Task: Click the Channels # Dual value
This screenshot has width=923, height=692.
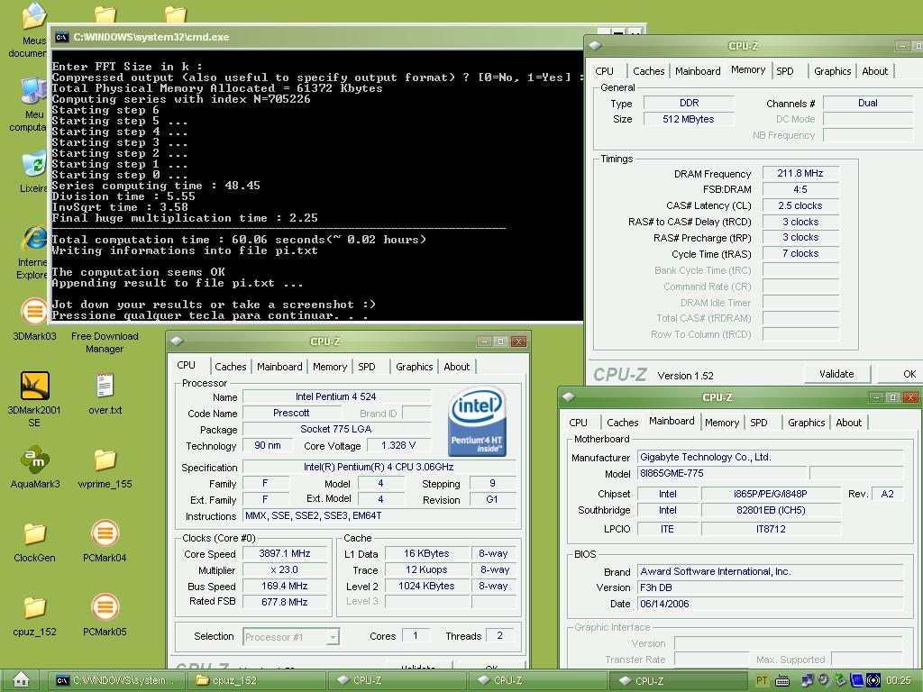Action: coord(868,103)
